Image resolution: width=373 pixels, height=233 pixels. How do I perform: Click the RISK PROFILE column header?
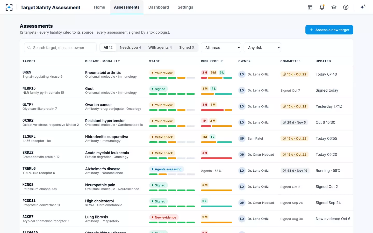212,61
